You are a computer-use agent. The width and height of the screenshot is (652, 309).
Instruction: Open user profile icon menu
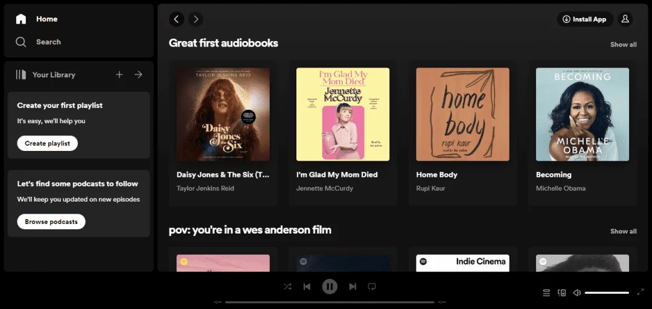[625, 19]
